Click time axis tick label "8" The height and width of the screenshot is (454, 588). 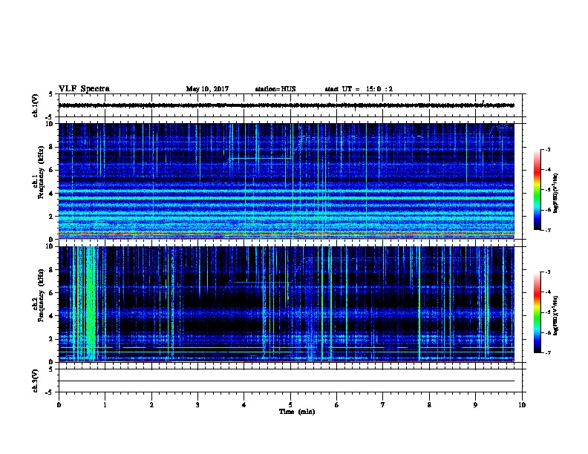(429, 405)
